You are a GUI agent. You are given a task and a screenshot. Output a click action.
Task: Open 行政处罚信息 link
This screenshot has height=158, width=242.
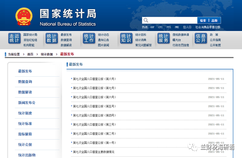pyautogui.click(x=181, y=45)
